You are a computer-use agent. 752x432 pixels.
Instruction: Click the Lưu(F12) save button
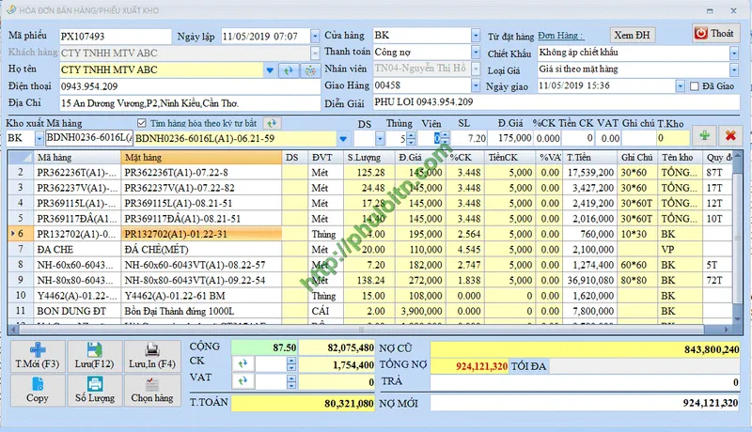95,357
